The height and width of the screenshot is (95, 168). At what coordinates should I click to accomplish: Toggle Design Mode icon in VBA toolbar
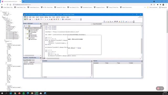[x=52, y=19]
